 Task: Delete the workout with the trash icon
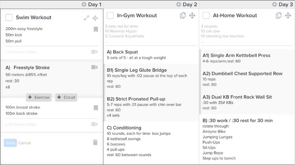(95, 143)
